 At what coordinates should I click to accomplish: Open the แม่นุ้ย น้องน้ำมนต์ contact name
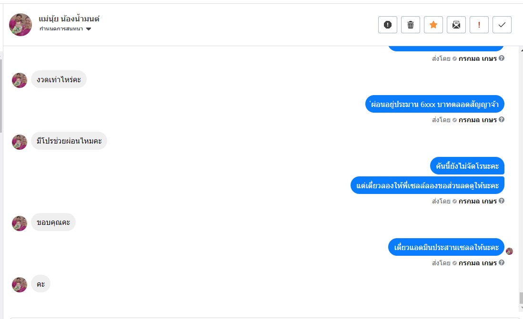click(69, 19)
